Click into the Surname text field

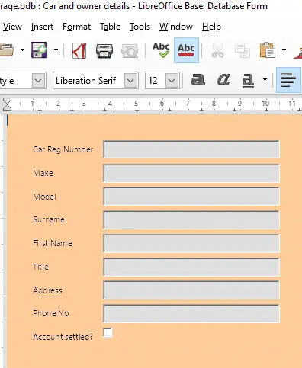(191, 219)
